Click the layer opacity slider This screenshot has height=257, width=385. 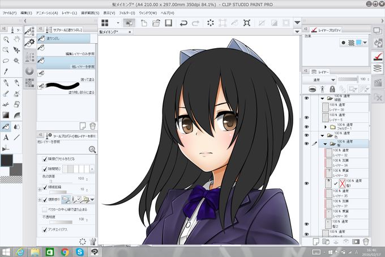pyautogui.click(x=348, y=79)
